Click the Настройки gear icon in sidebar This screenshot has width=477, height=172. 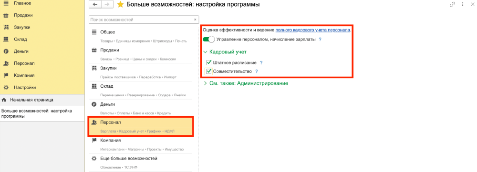pyautogui.click(x=6, y=88)
